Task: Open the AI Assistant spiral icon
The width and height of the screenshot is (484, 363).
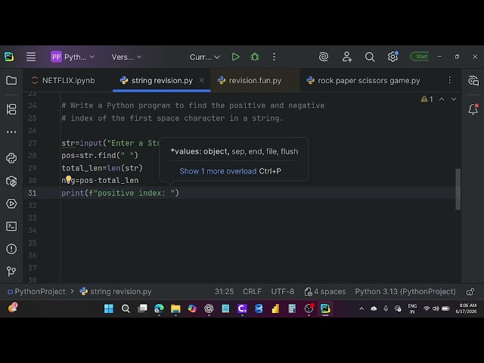Action: pos(324,57)
